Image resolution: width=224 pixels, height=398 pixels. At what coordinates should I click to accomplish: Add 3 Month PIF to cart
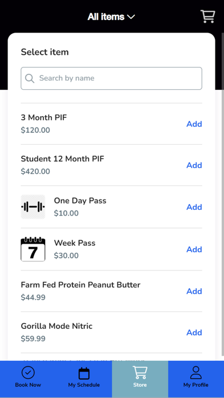[x=194, y=124]
